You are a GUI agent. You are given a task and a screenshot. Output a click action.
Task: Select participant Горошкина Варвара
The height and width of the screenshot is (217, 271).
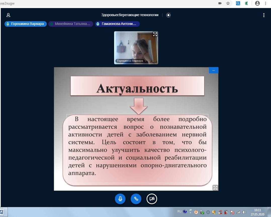point(26,24)
